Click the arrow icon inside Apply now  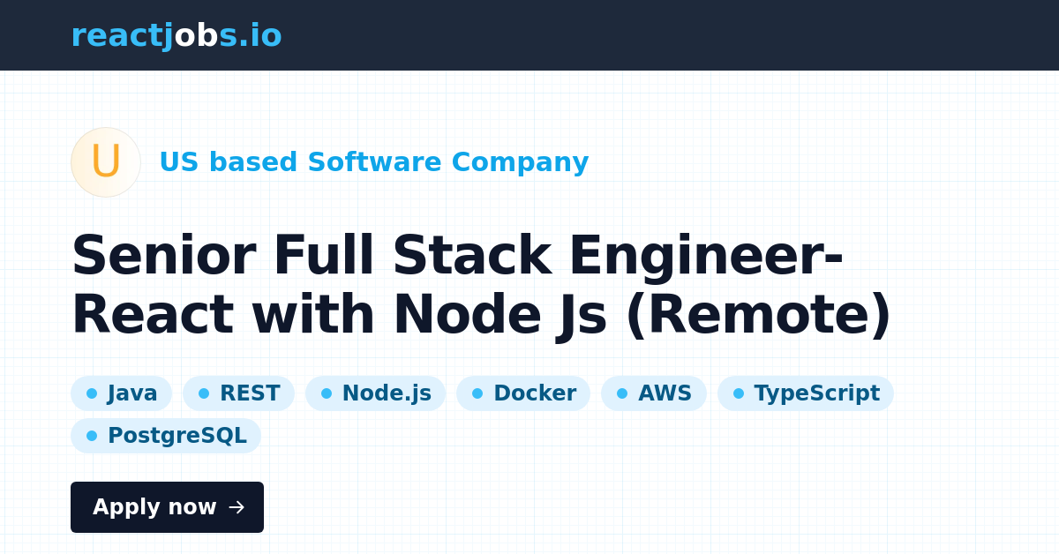(x=236, y=507)
